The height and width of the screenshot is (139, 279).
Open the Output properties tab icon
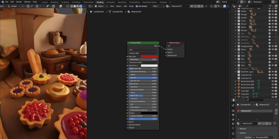pos(233,115)
